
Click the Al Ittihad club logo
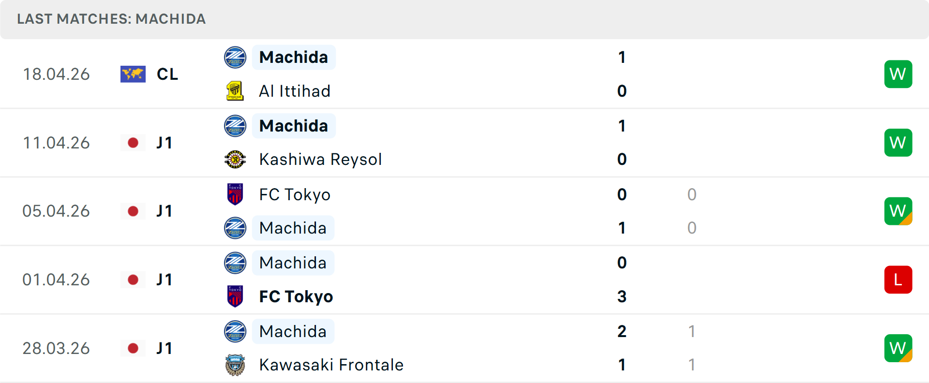pos(235,91)
